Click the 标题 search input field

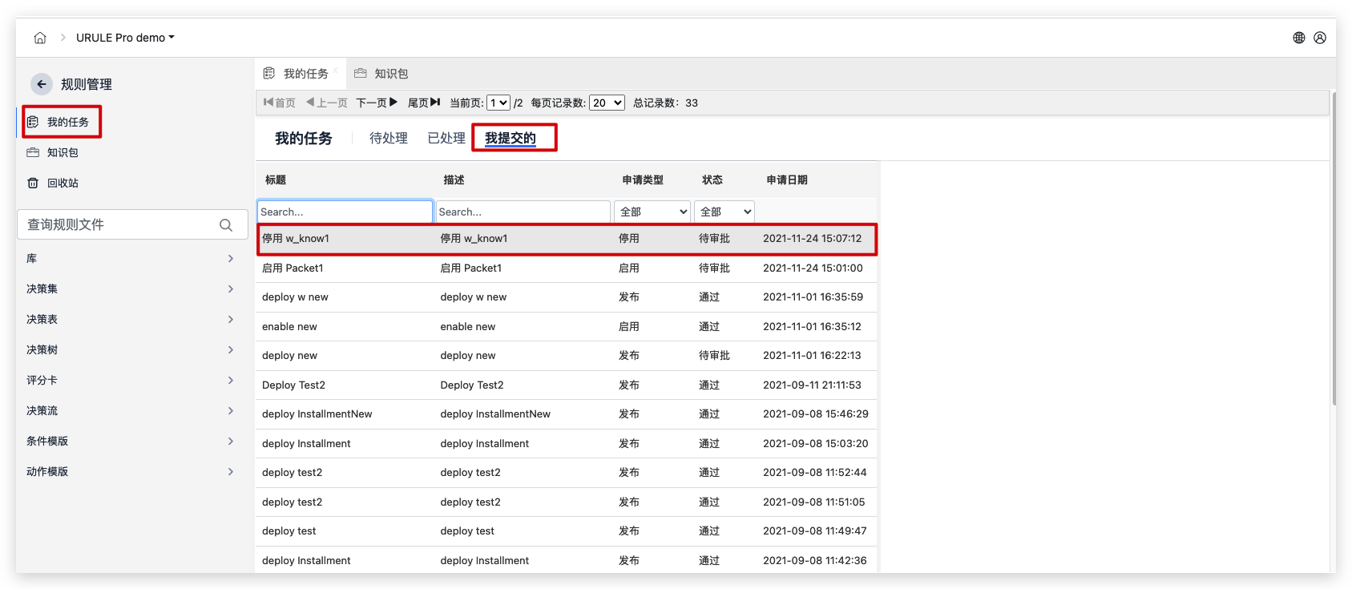(x=345, y=212)
